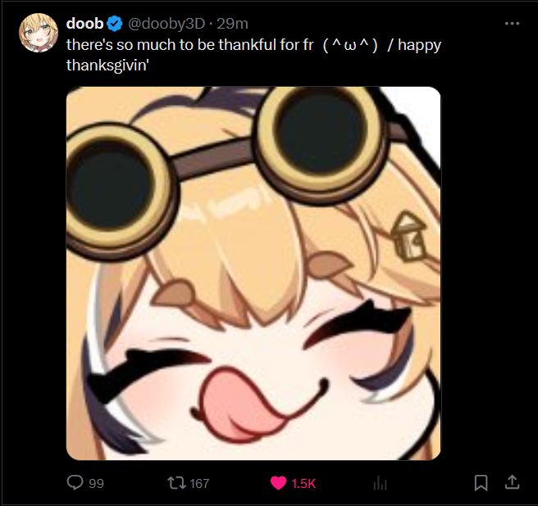Screen dimensions: 538x506
Task: Open the share upload arrow icon
Action: (512, 482)
